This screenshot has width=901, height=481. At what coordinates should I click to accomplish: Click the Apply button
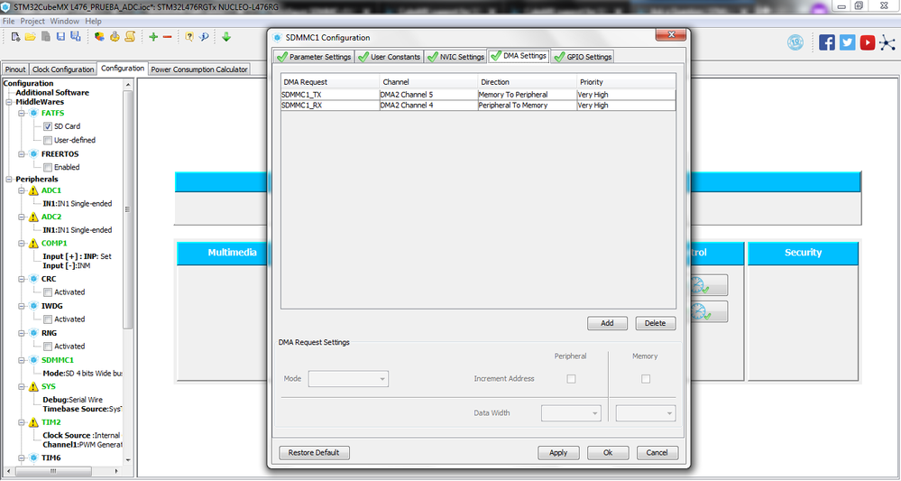[x=558, y=453]
